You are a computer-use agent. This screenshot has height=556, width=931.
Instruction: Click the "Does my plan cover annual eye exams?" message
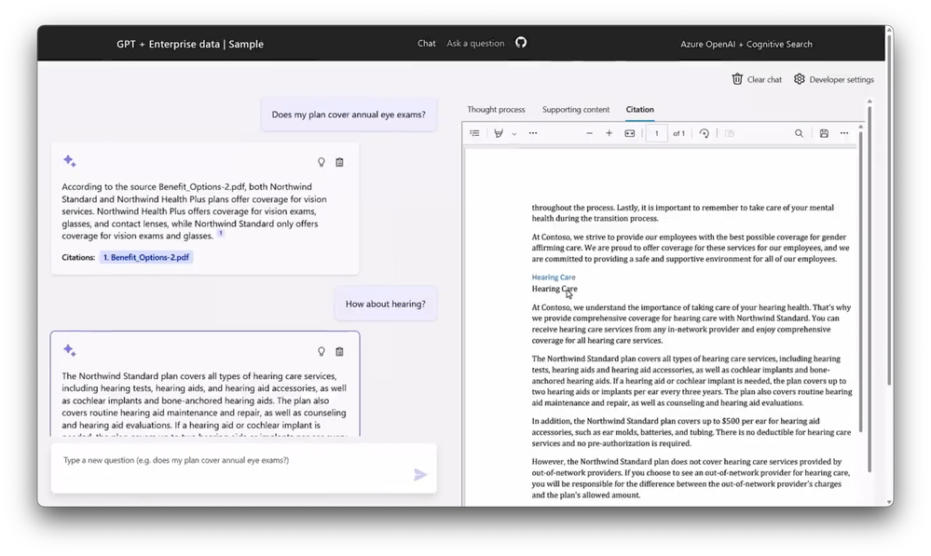click(349, 115)
